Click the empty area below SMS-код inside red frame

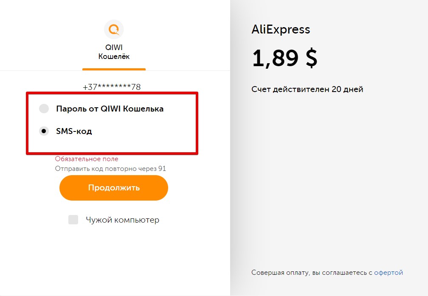click(112, 144)
